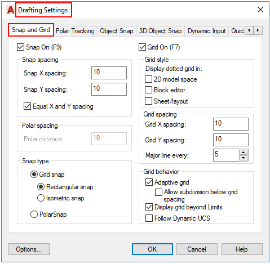Click the Grid X spacing field
Viewport: 270px width, 264px height.
231,124
